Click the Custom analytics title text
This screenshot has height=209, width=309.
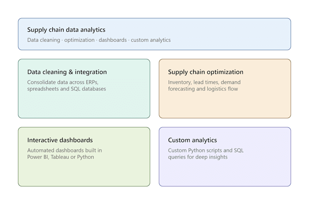[x=192, y=140]
